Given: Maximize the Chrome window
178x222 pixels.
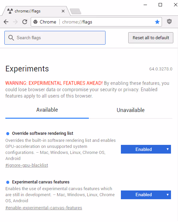Looking at the screenshot, I should [160, 5].
